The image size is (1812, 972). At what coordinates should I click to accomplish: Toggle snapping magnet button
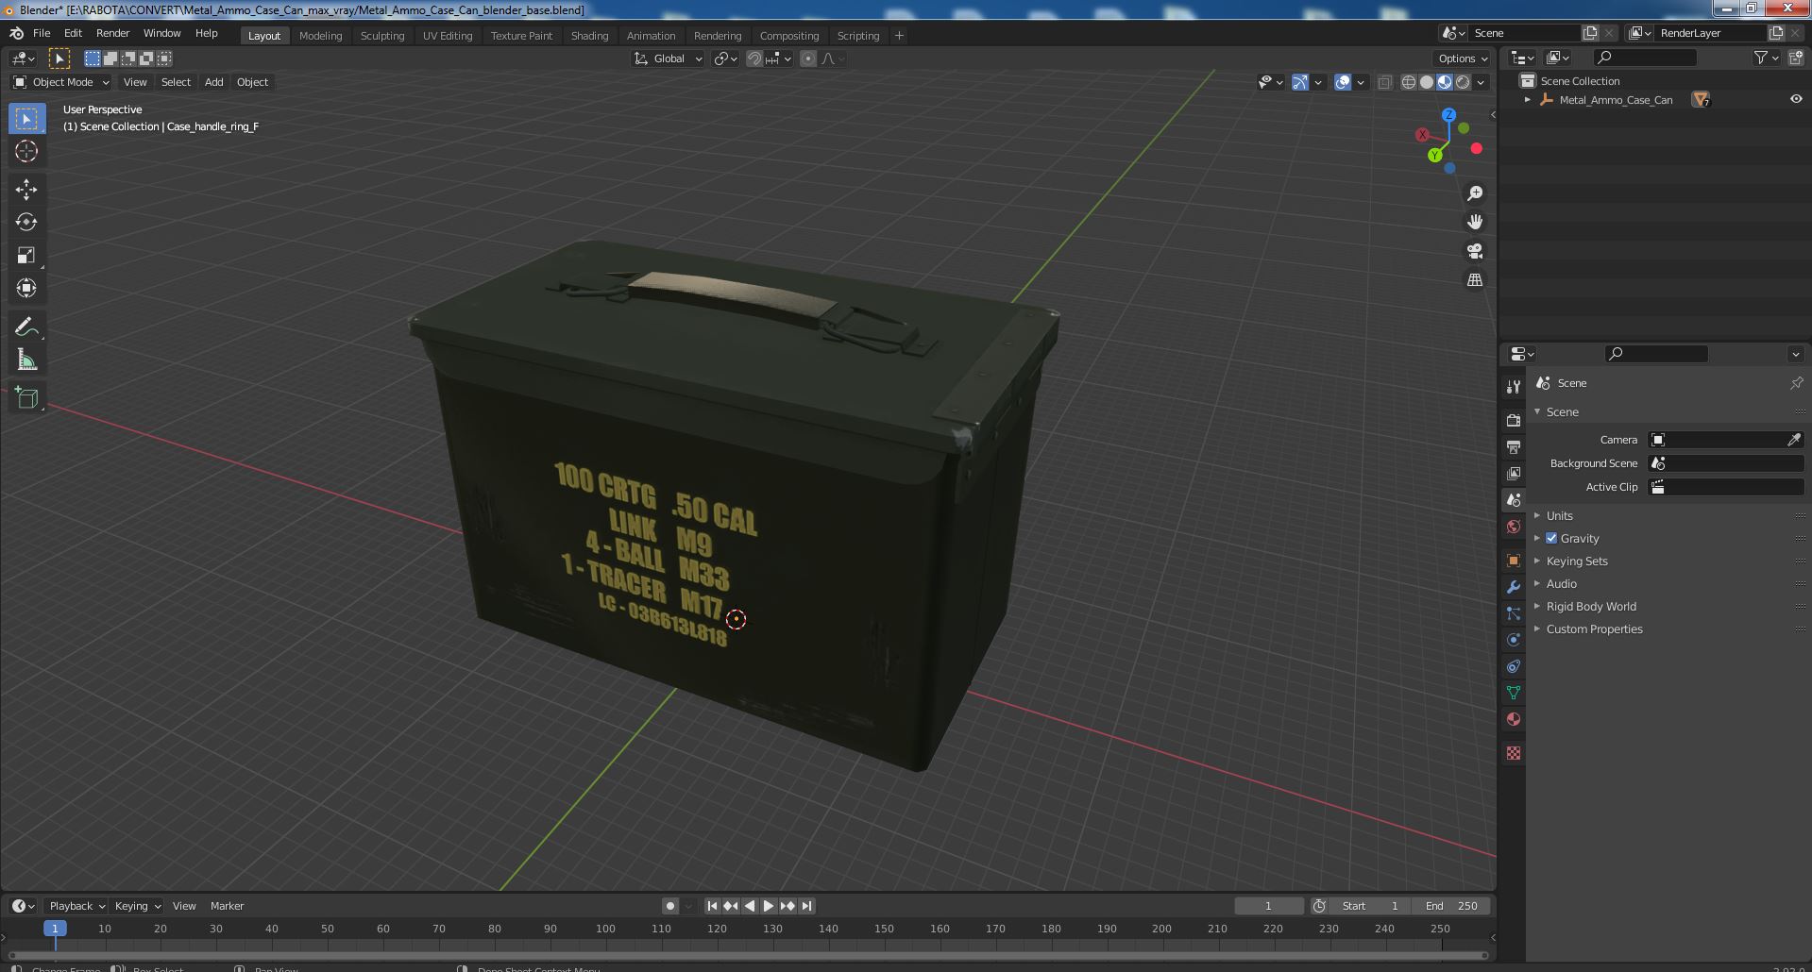754,59
